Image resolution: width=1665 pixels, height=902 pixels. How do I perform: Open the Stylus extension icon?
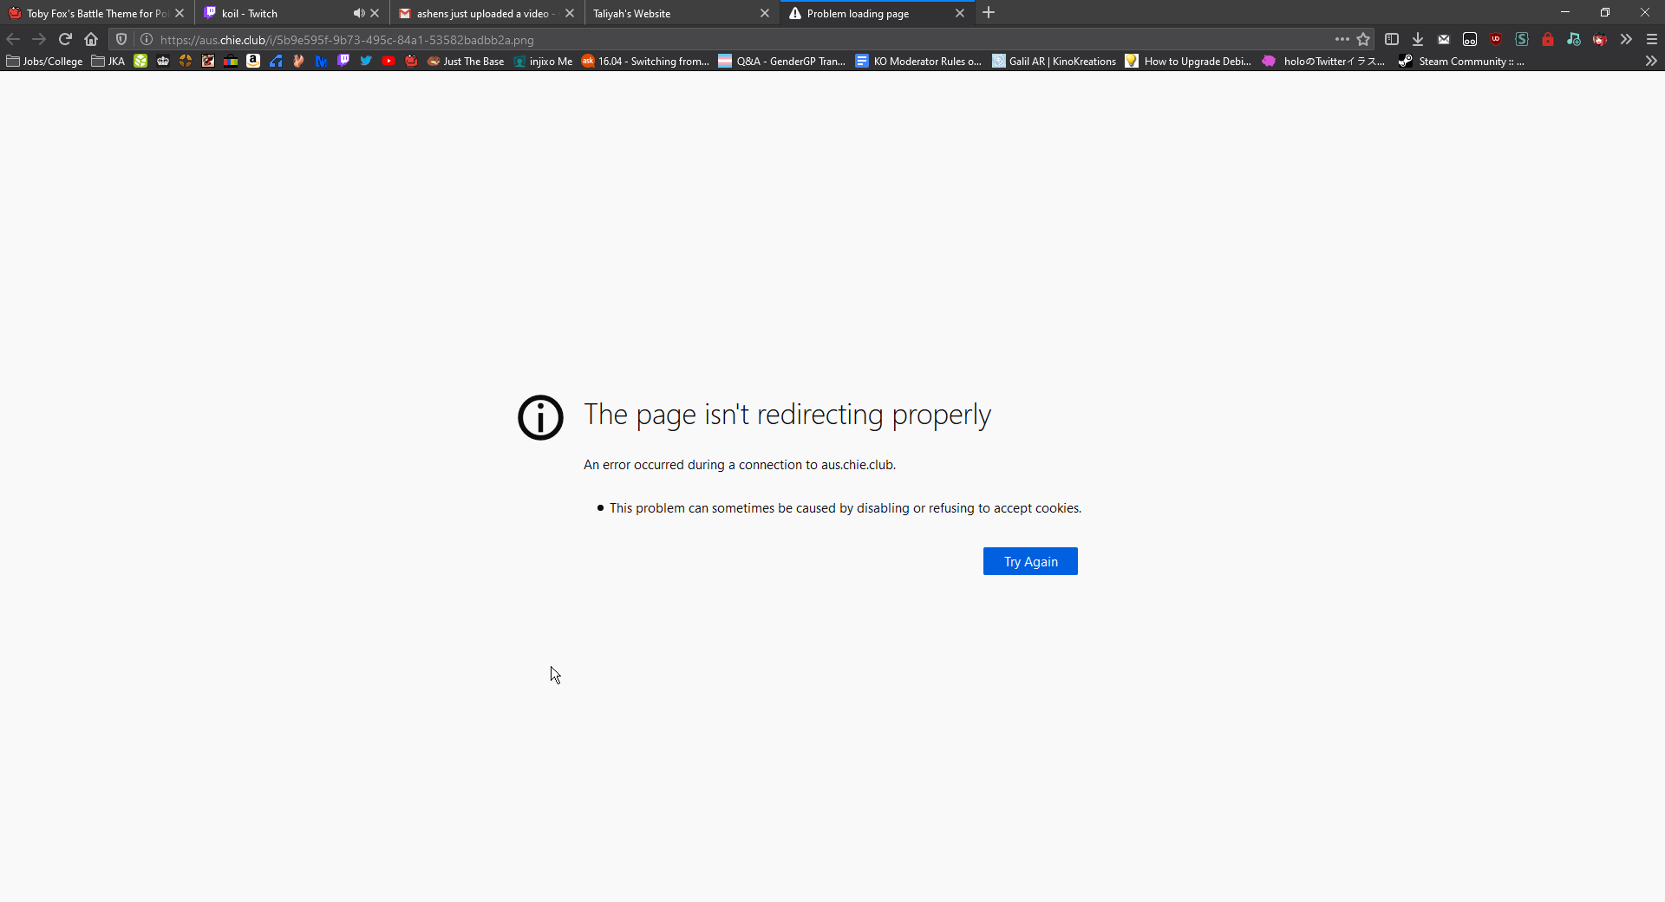(1522, 39)
